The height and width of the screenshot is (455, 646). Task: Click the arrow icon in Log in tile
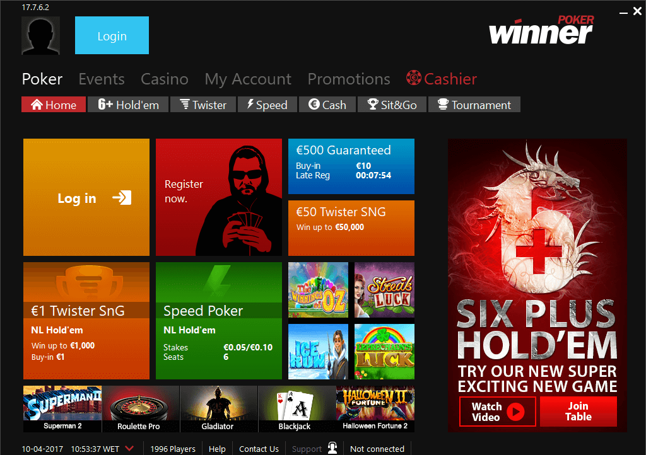coord(122,198)
